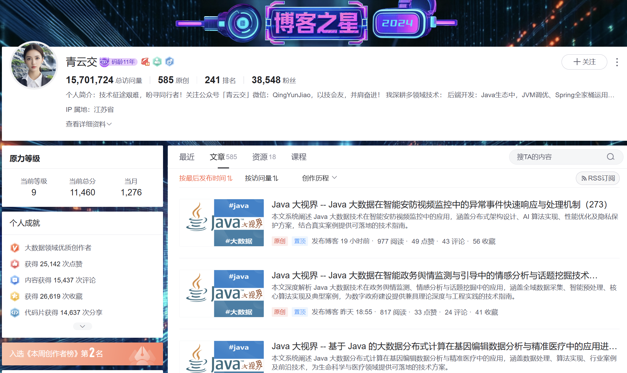Viewport: 627px width, 373px height.
Task: Click 43 评论 on first article
Action: click(x=453, y=241)
